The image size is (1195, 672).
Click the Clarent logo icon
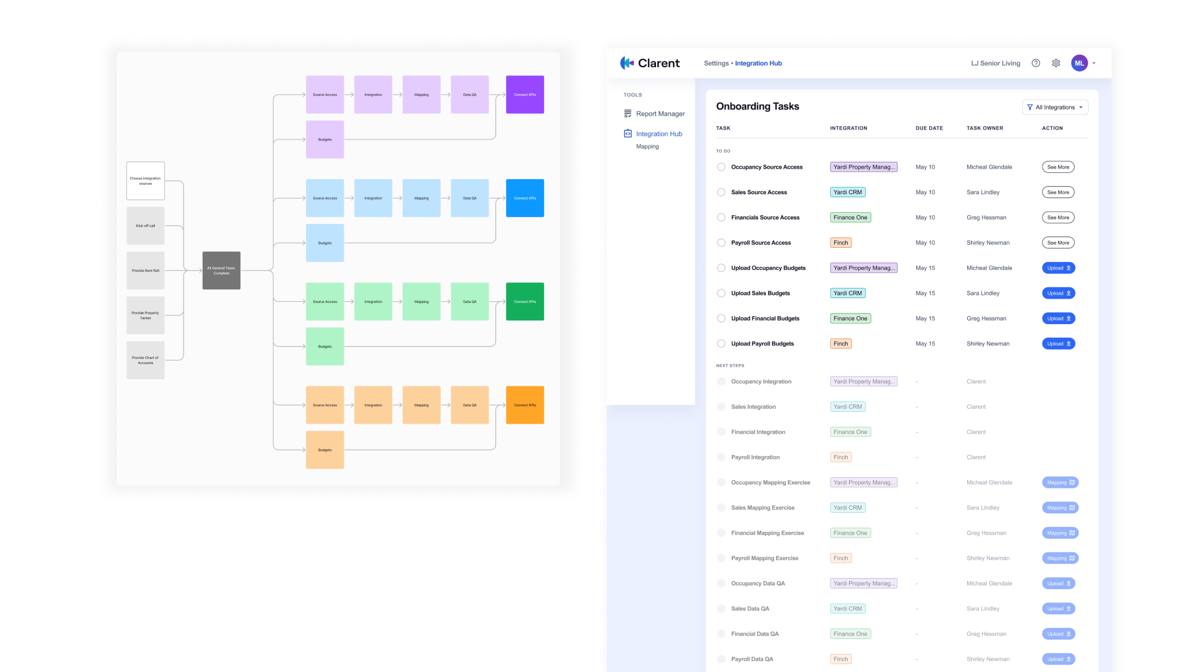627,63
